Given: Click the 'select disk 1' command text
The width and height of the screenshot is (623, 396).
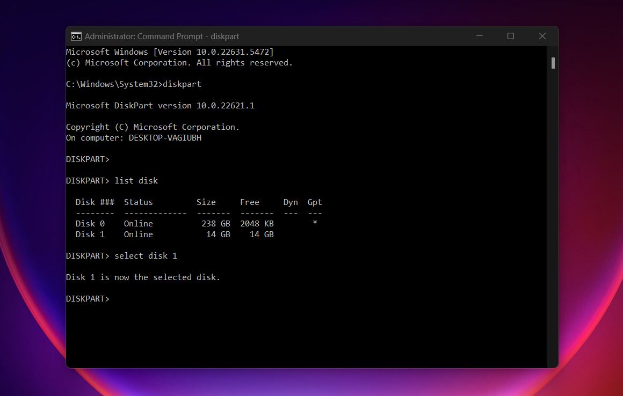Looking at the screenshot, I should click(146, 255).
